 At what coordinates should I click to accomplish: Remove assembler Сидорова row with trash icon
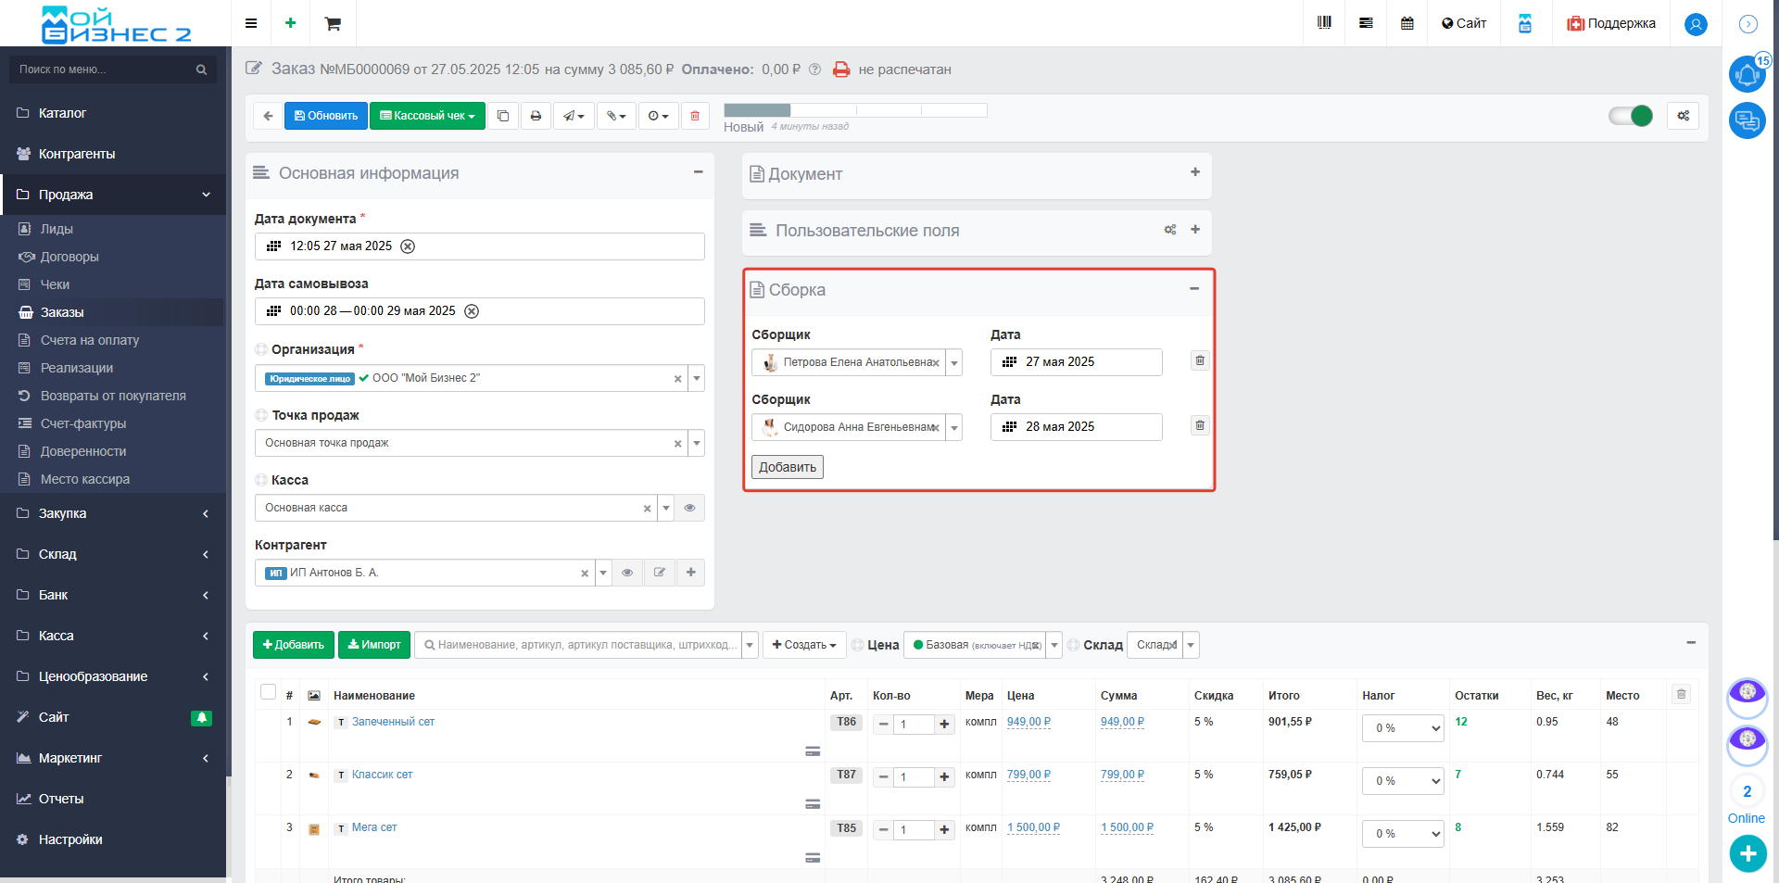(1200, 425)
